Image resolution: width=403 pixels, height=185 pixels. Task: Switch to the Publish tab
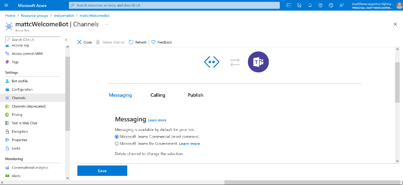195,95
